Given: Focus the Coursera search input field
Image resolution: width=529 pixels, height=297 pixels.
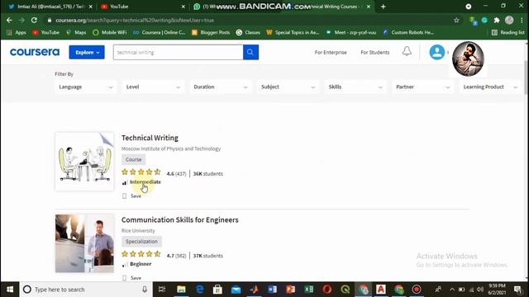Looking at the screenshot, I should 179,52.
